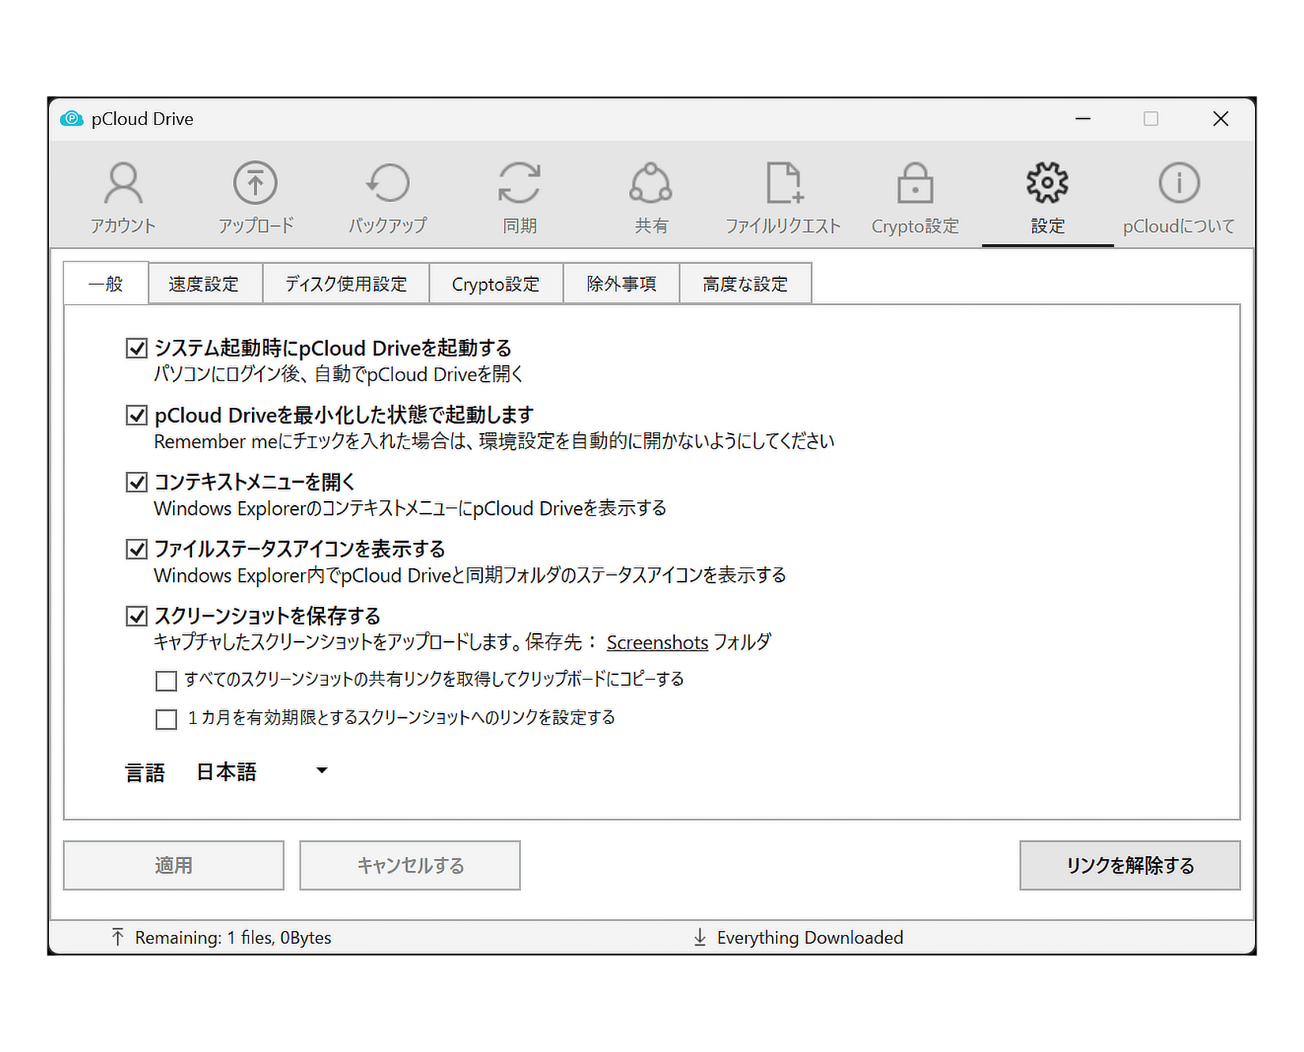1304x1052 pixels.
Task: Switch to the 高度な設定 tab
Action: (x=745, y=284)
